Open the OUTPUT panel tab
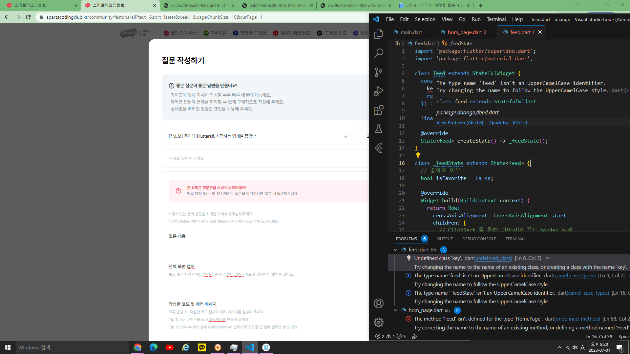Viewport: 630px width, 354px height. (x=445, y=239)
